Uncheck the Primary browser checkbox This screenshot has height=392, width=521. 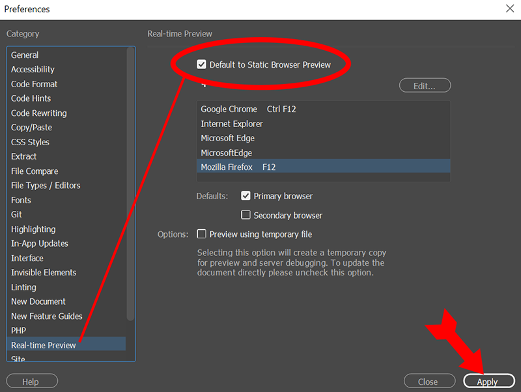pyautogui.click(x=246, y=196)
